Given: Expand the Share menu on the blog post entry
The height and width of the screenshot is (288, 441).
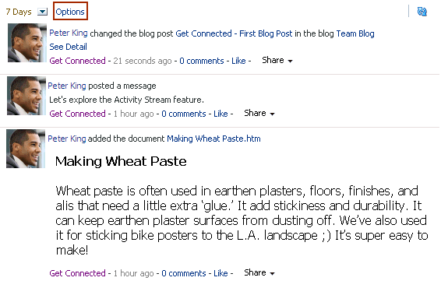Looking at the screenshot, I should tap(277, 60).
